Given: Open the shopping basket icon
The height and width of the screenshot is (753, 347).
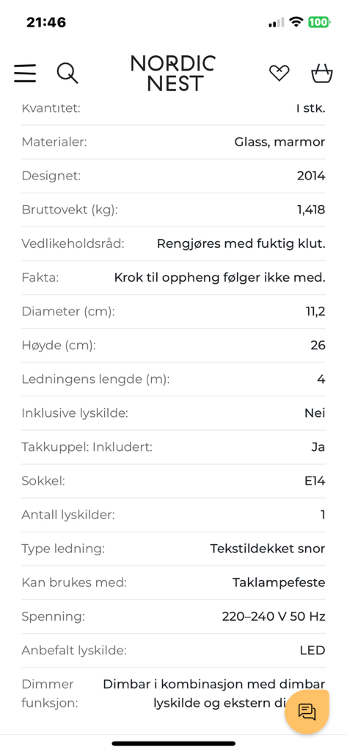Looking at the screenshot, I should [x=321, y=73].
